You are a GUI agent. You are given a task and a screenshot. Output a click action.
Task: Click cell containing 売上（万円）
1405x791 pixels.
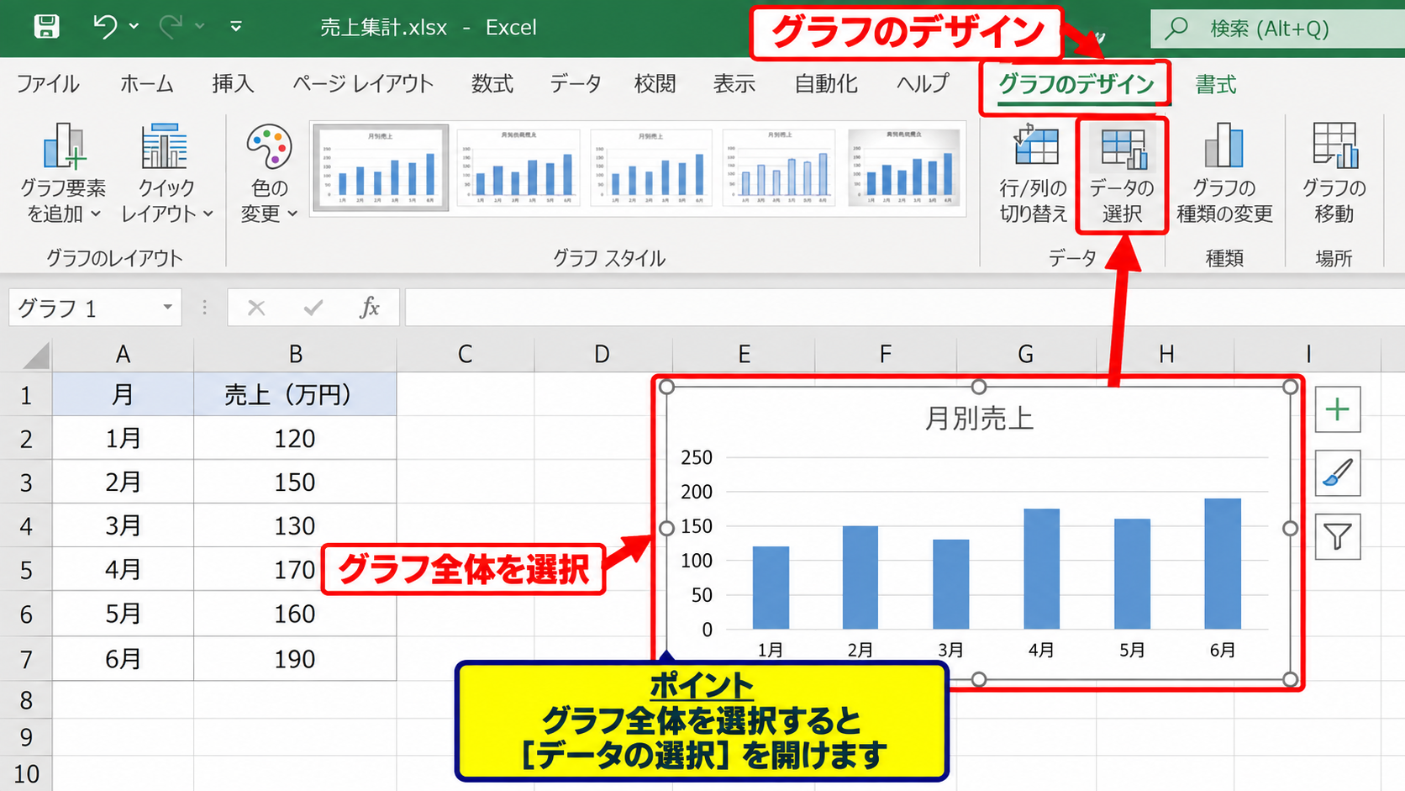(295, 394)
